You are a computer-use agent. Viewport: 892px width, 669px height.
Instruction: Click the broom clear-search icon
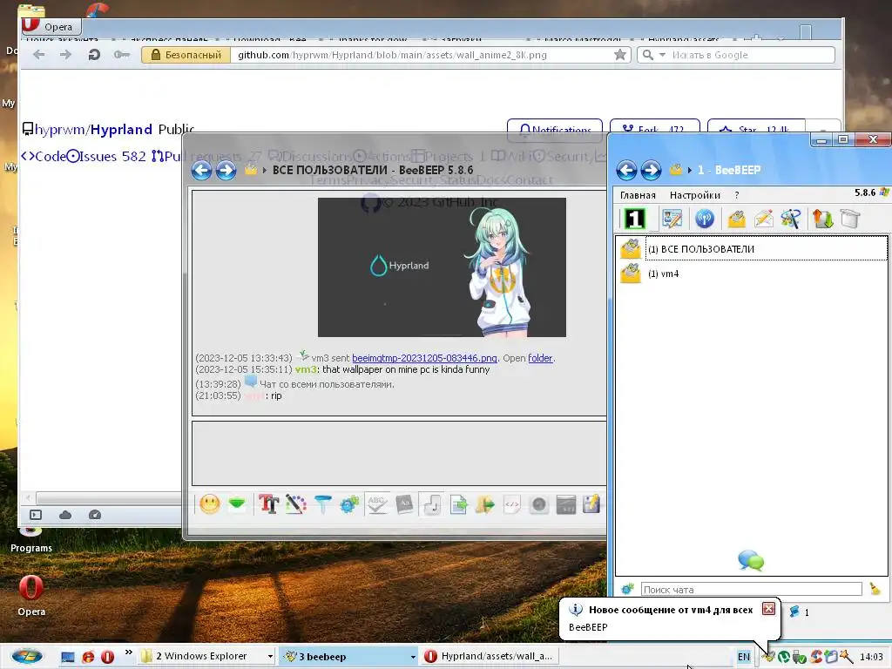pos(875,590)
